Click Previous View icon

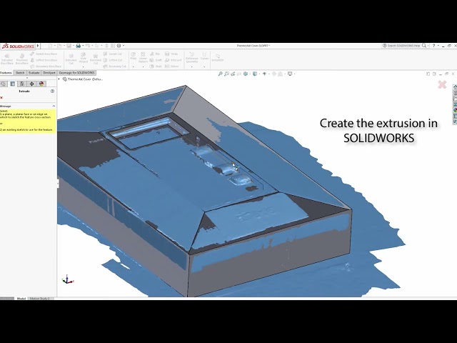[x=233, y=74]
